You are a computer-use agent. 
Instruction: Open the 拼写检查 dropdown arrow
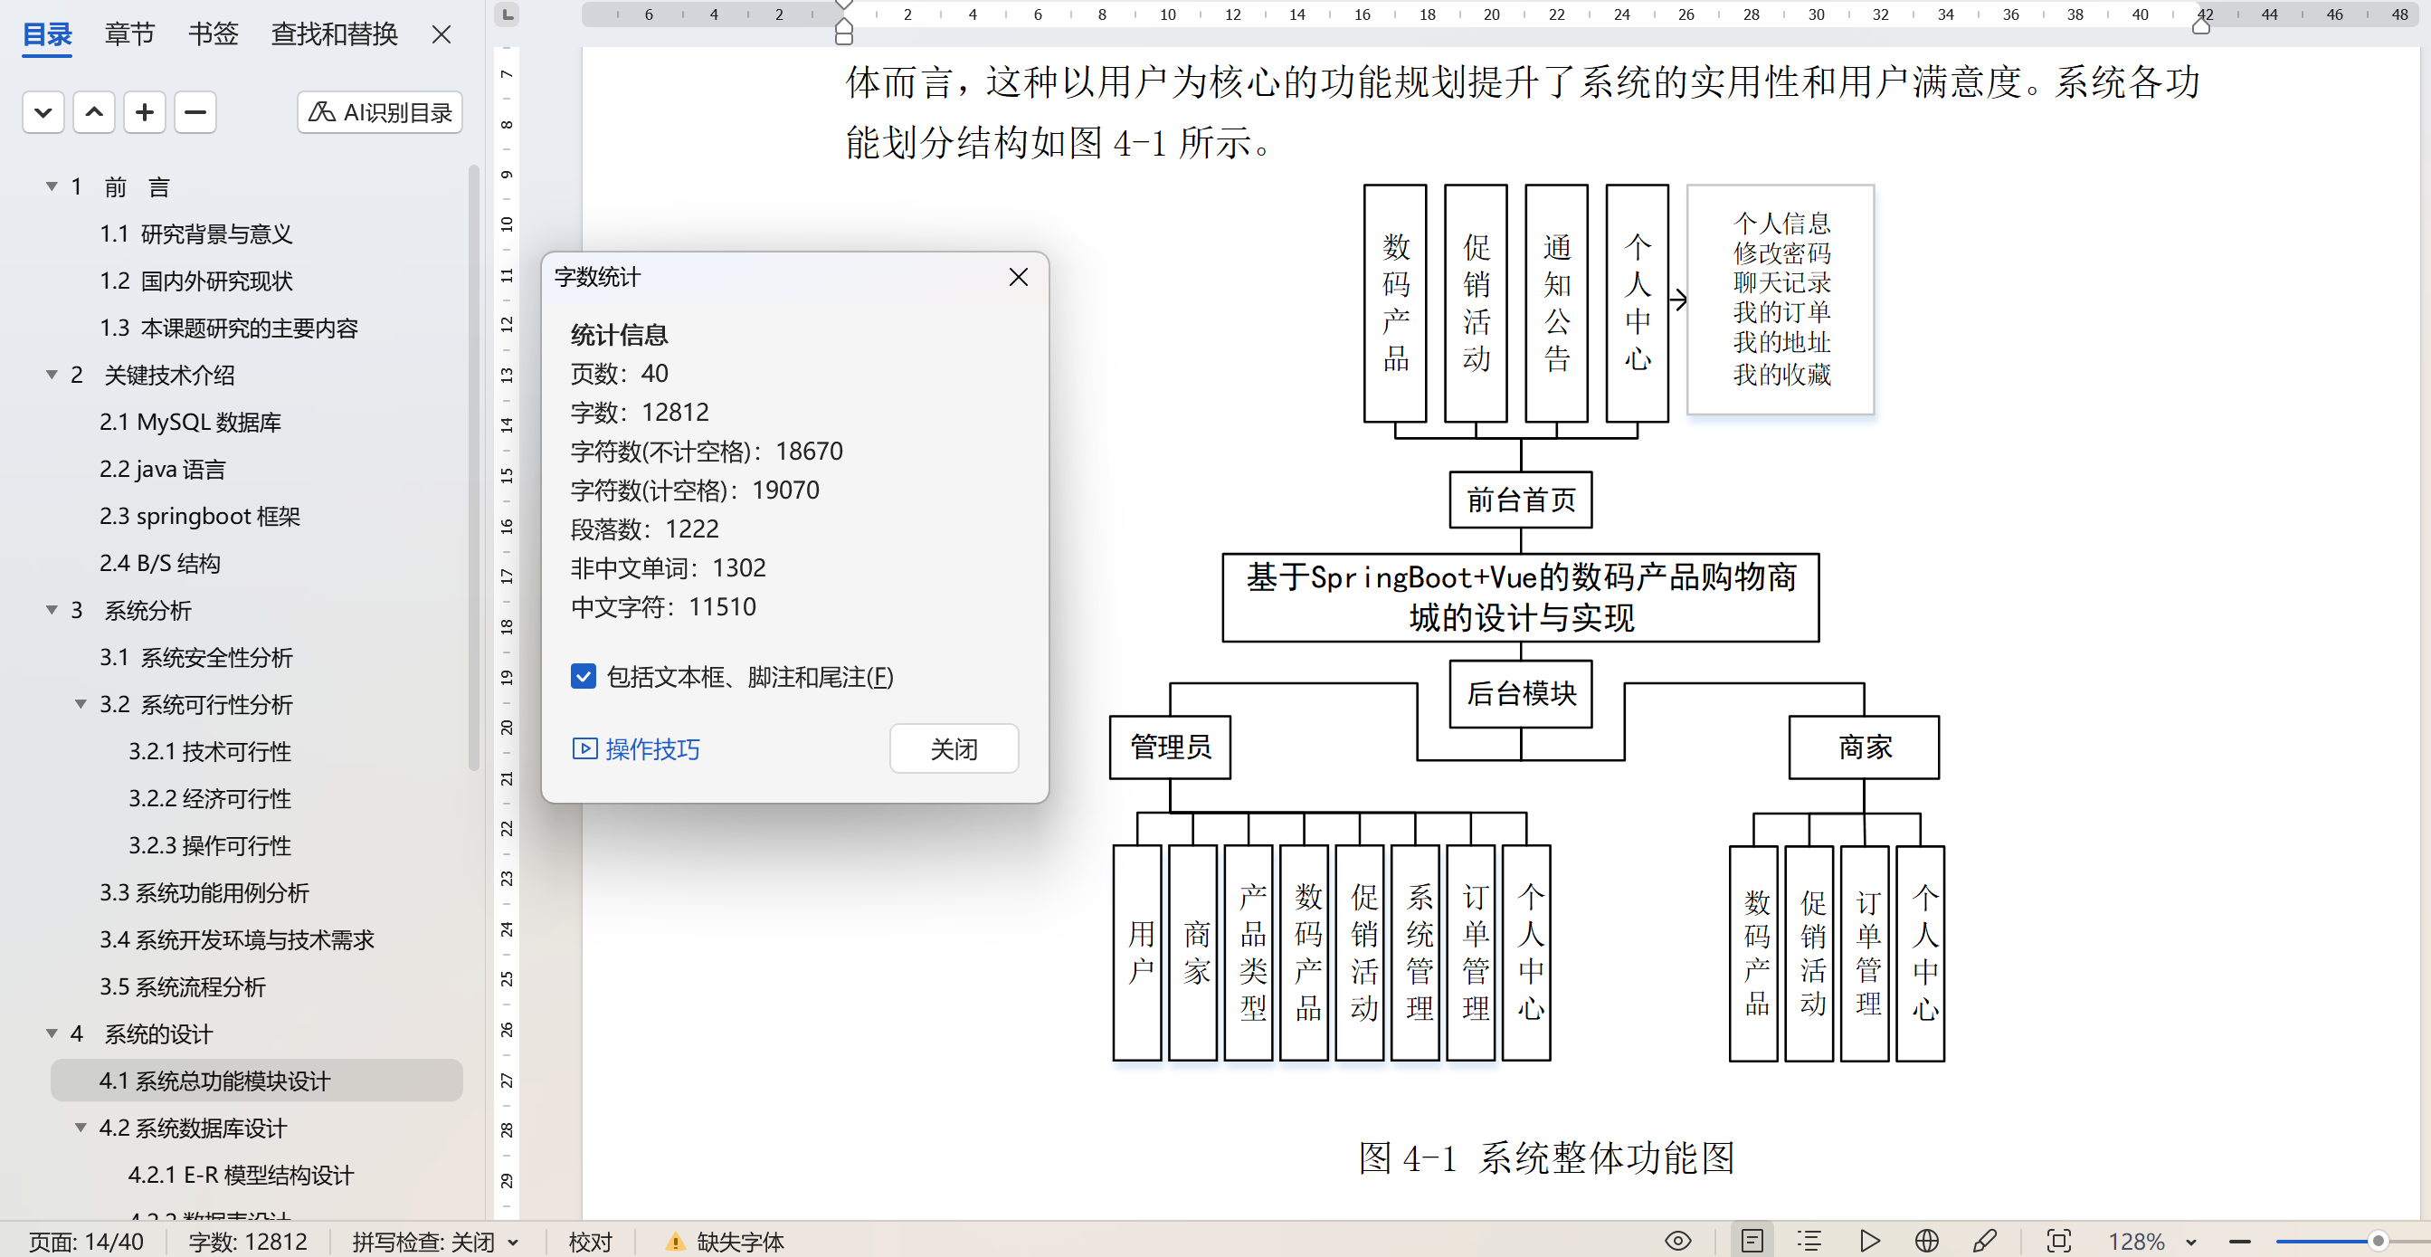point(513,1242)
